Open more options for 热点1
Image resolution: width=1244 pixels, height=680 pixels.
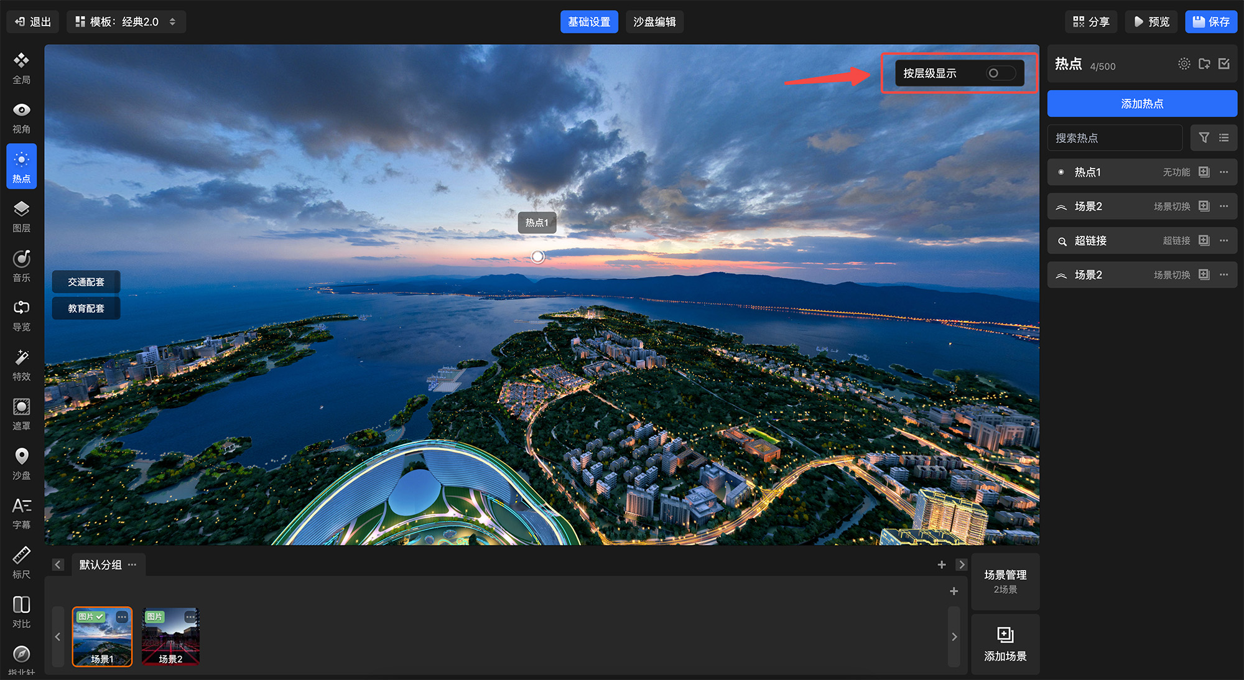(x=1224, y=172)
